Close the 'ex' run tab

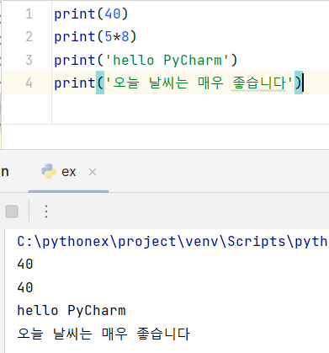93,172
